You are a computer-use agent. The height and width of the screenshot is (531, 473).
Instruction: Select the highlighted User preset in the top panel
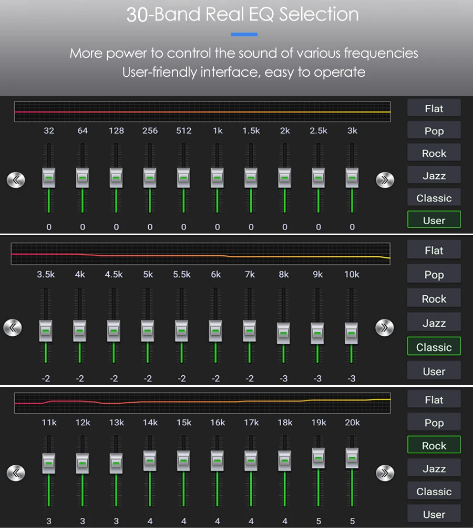click(434, 220)
